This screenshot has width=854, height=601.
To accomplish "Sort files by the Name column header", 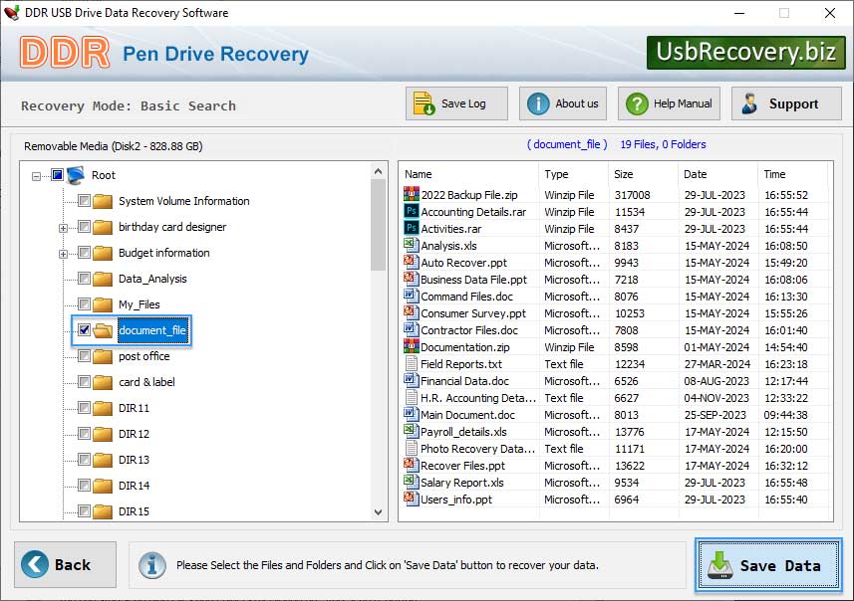I will pos(419,174).
